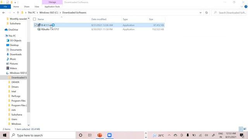Viewport: 248px width, 139px height.
Task: Click the Search Downloaded Softwares box
Action: click(229, 13)
